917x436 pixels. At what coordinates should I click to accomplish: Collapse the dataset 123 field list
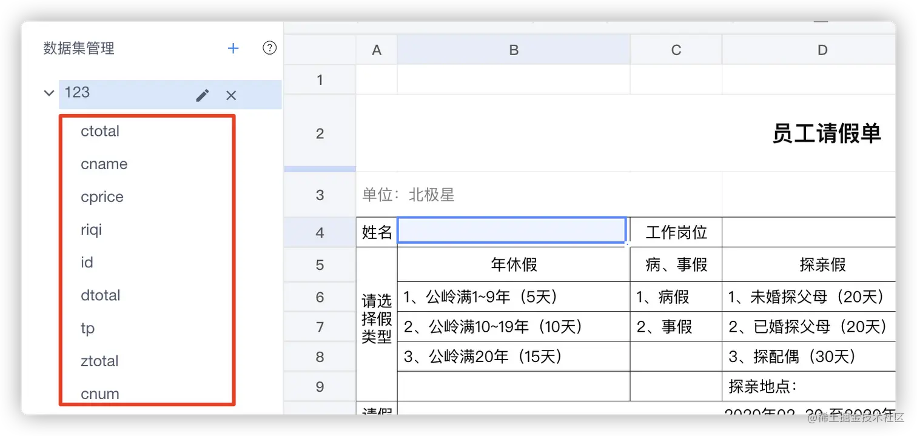(49, 93)
